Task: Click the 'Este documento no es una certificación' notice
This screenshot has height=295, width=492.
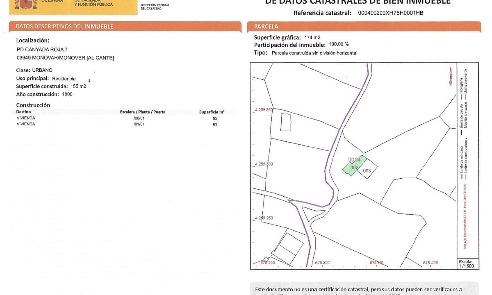Action: (x=359, y=289)
